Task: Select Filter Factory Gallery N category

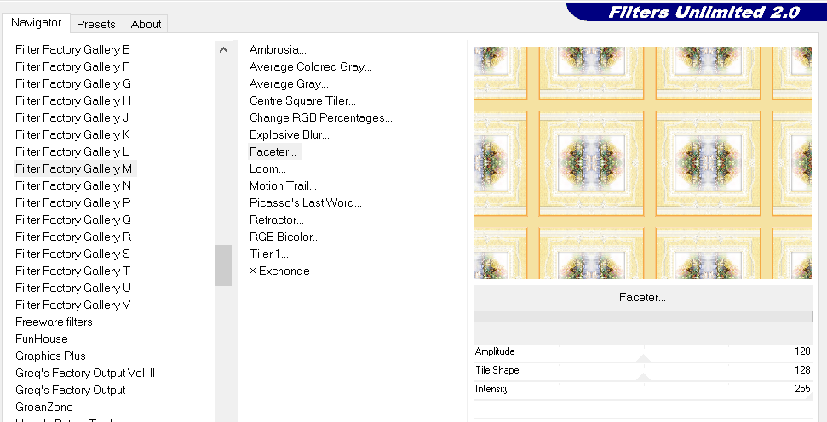Action: click(x=73, y=185)
